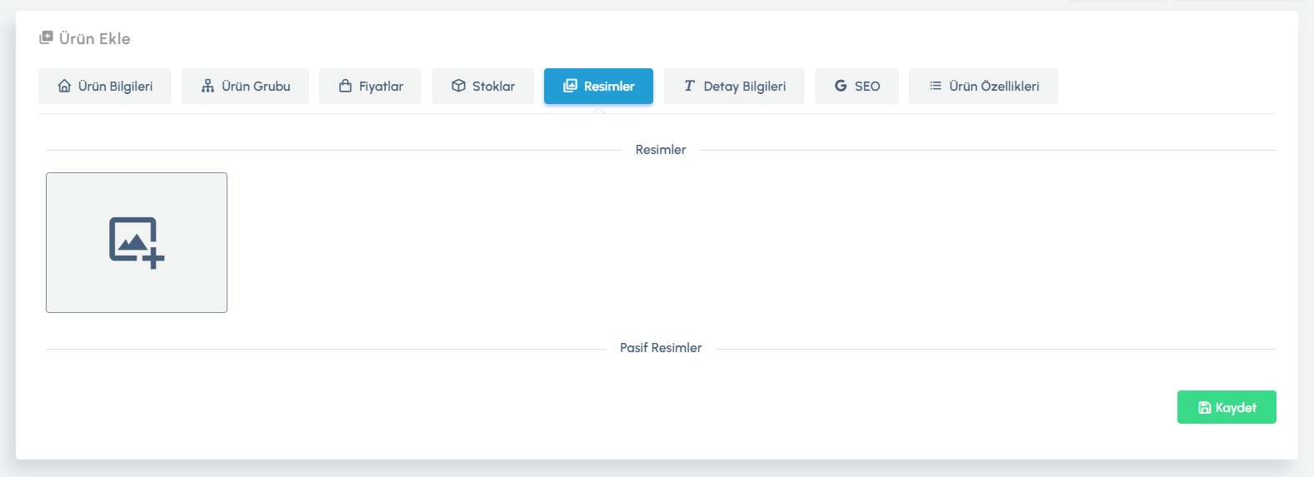This screenshot has height=477, width=1314.
Task: Click the floppy disk icon on Kaydet
Action: coord(1204,408)
